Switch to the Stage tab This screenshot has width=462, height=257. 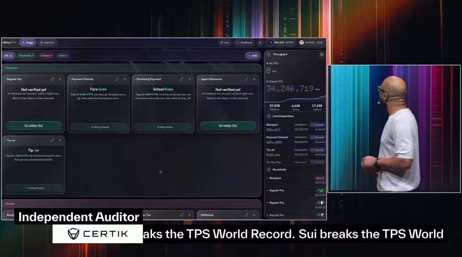28,43
